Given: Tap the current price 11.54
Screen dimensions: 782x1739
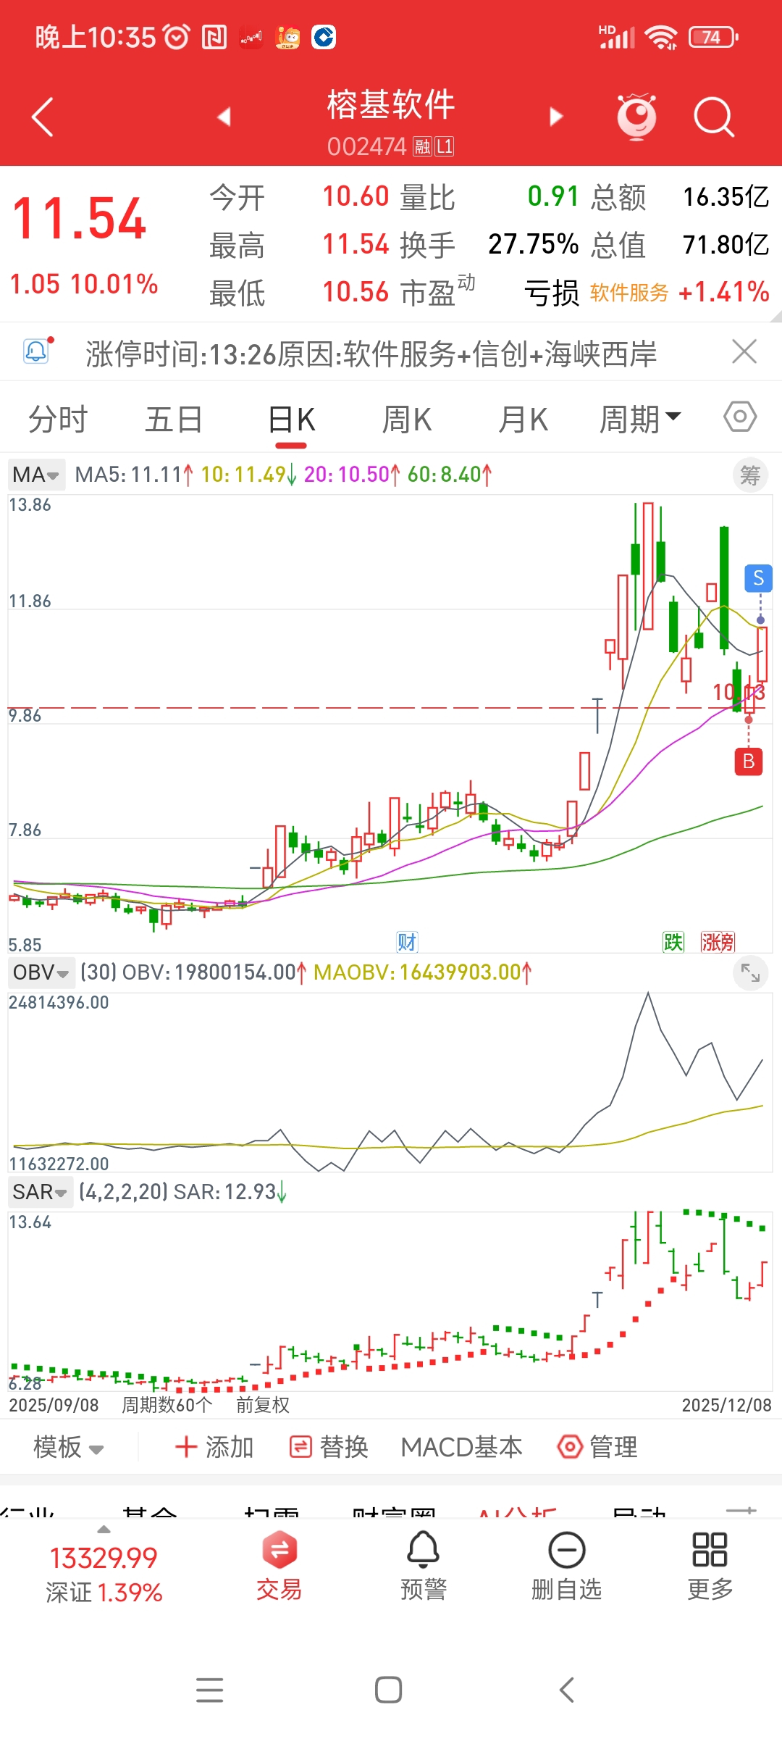Looking at the screenshot, I should coord(80,219).
